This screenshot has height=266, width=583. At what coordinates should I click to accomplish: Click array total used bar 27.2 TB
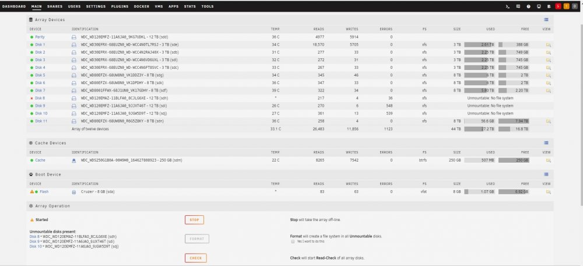point(480,129)
